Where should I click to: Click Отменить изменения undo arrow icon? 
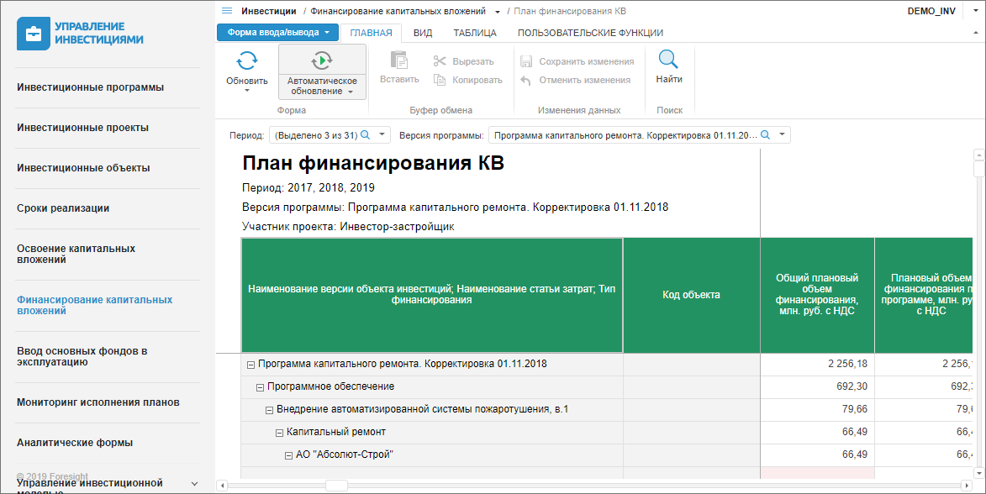tap(525, 80)
